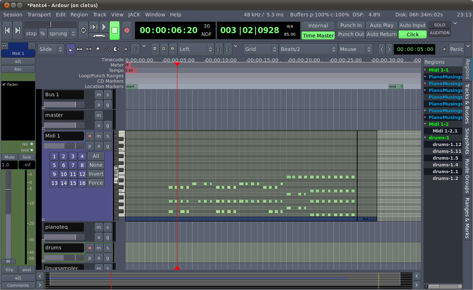473x290 pixels.
Task: Click the Panic button
Action: tap(456, 49)
